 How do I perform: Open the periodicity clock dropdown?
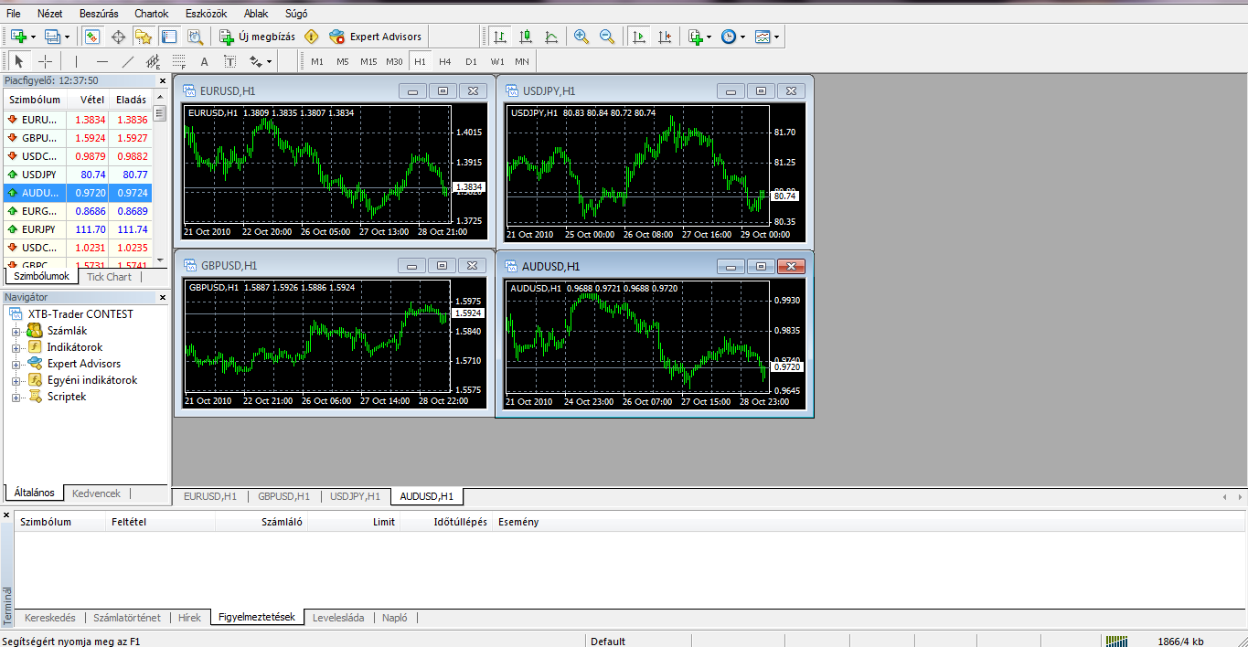pyautogui.click(x=732, y=37)
